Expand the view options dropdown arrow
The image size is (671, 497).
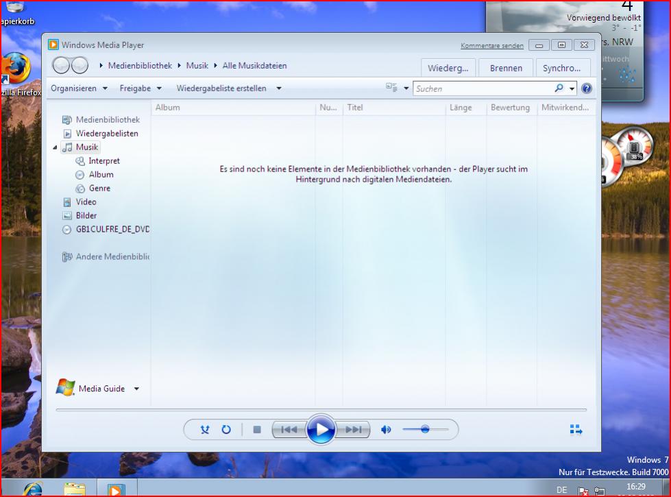coord(406,88)
